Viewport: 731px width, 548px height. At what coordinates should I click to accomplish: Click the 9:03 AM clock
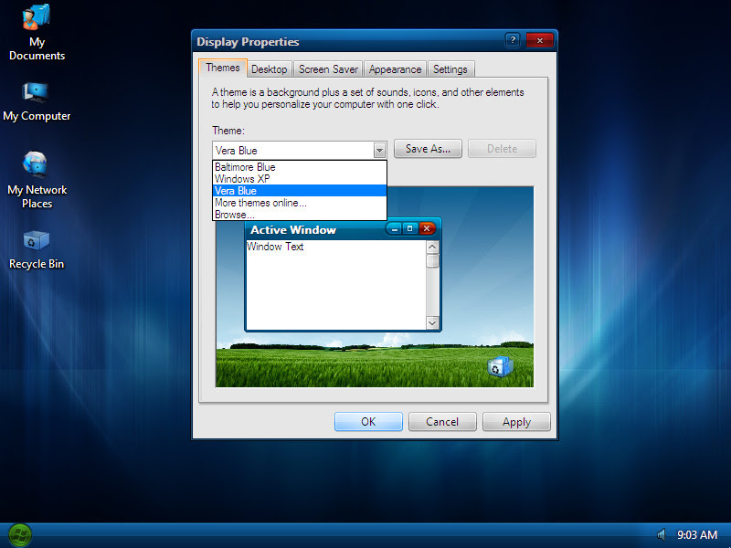[x=697, y=535]
